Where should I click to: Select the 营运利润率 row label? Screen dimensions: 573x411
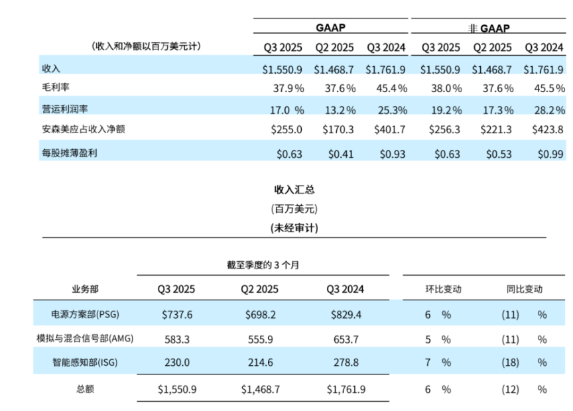(x=65, y=109)
